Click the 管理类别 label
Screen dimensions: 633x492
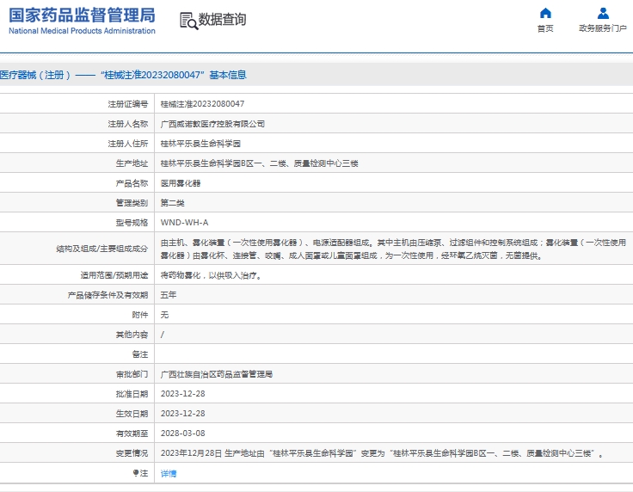tap(132, 203)
